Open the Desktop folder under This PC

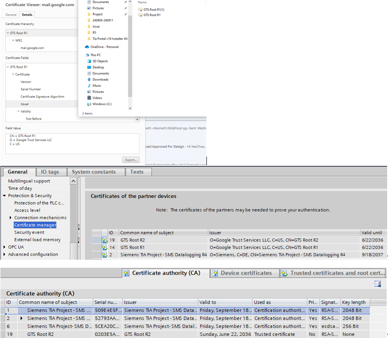98,67
